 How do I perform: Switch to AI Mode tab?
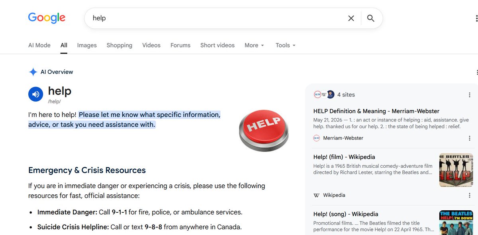[x=39, y=45]
